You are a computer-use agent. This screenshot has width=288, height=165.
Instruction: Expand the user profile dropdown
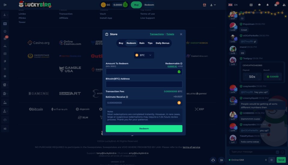point(213,5)
